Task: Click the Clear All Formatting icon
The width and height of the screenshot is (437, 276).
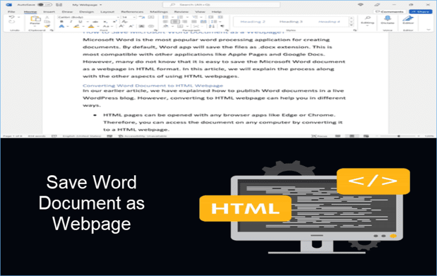Action: click(x=125, y=22)
